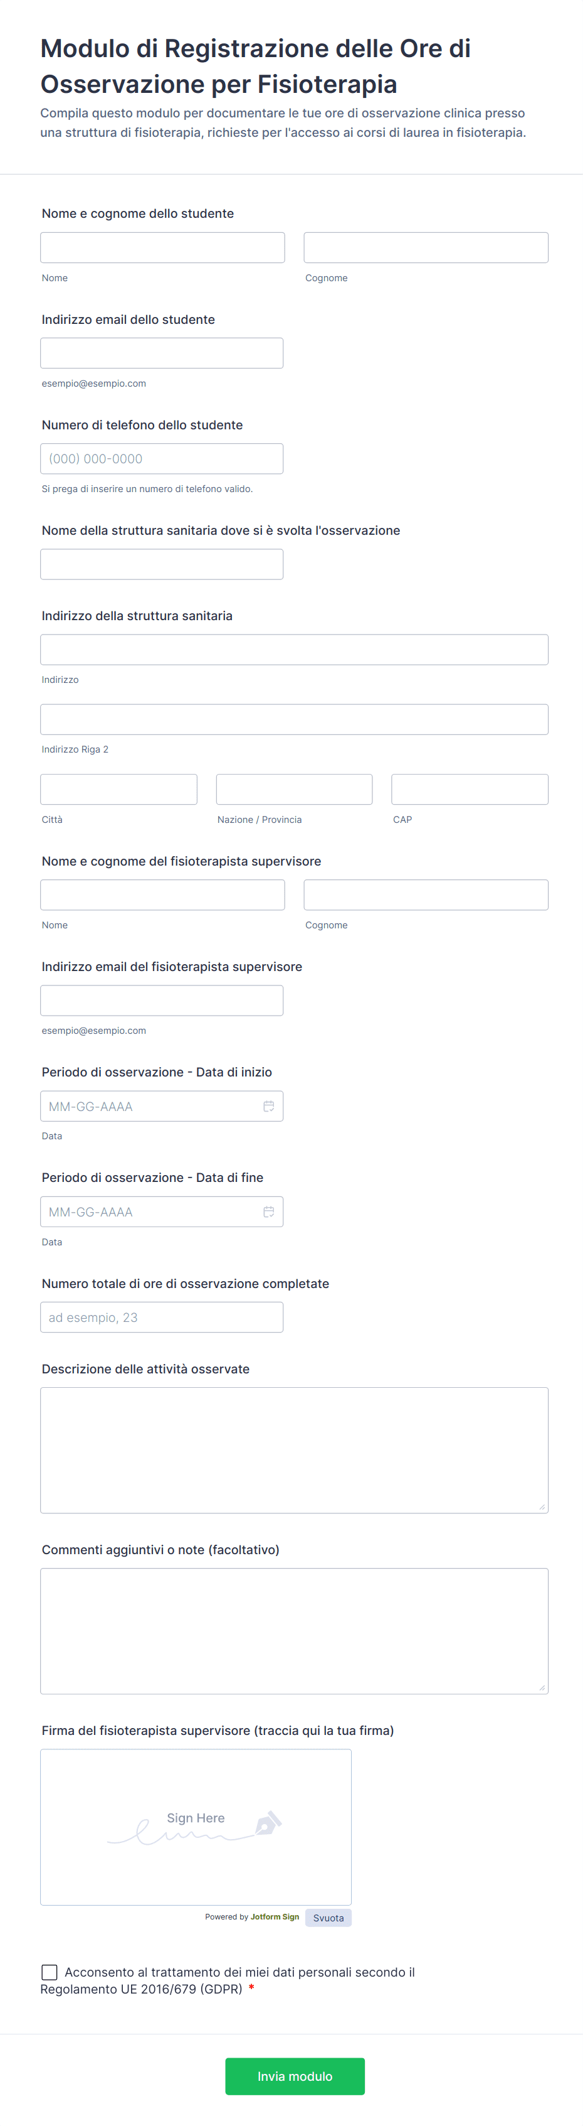Screen dimensions: 583x2126
Task: Click the student phone number field
Action: tap(162, 459)
